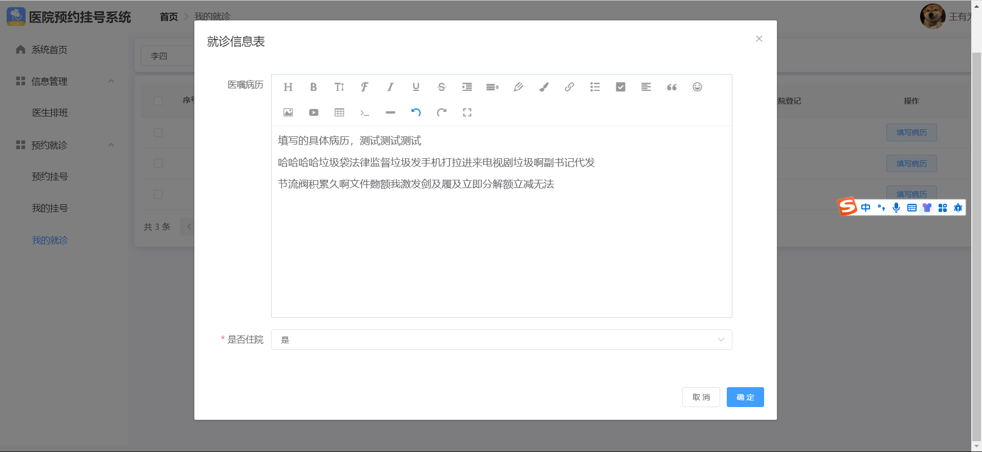Open 预约挂号 in the sidebar

tap(50, 177)
